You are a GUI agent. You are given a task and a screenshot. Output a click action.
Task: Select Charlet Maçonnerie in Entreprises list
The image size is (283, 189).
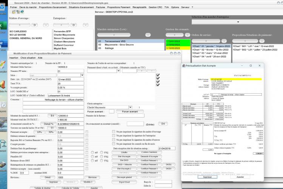(x=65, y=35)
